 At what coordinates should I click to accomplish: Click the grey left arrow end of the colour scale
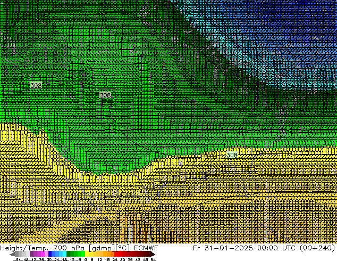tap(12, 254)
